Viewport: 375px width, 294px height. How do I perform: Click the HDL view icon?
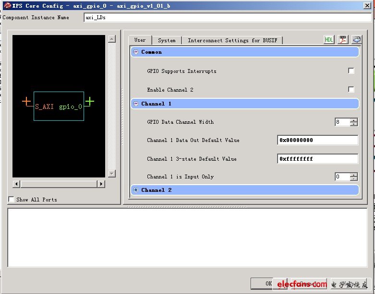point(329,40)
